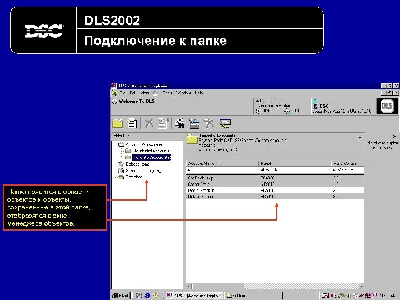The height and width of the screenshot is (300, 400).
Task: Open the All Versions filter cell
Action: 347,169
